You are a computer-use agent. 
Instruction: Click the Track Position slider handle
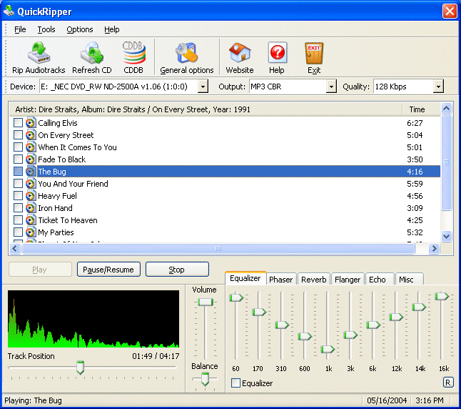[80, 368]
